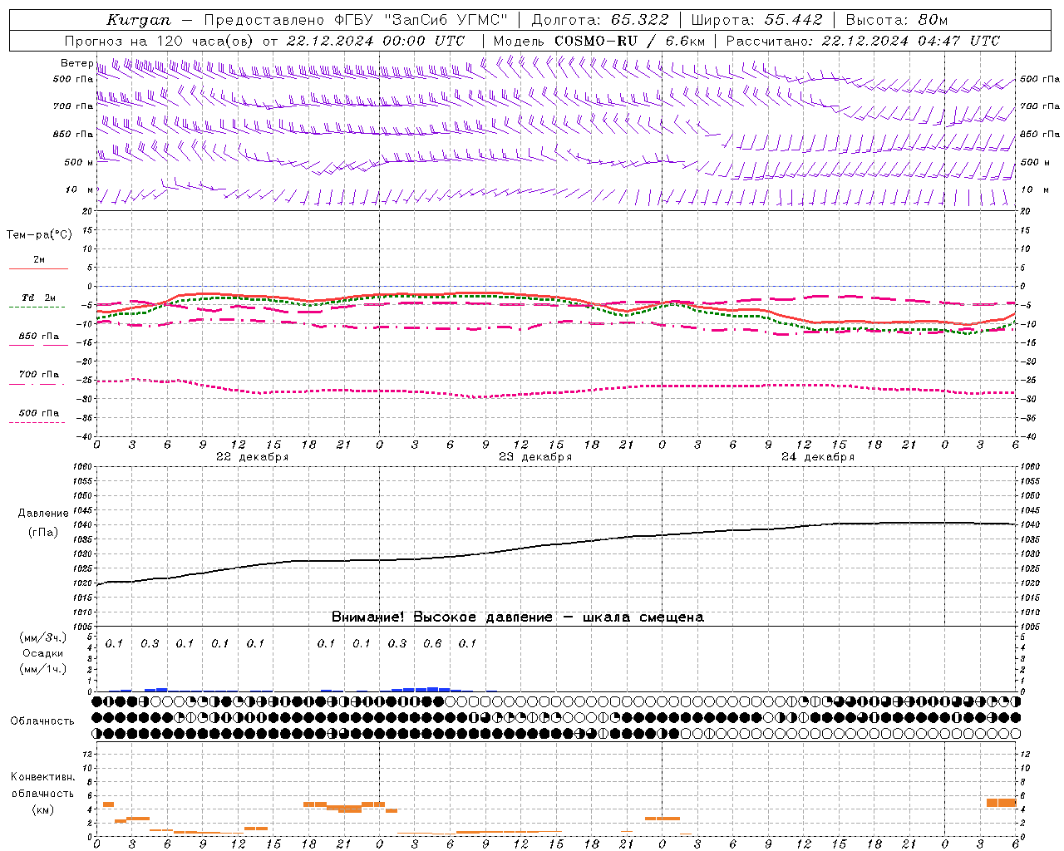
Task: Click the warning "Внимание! Высокое давление — шкала смещена"
Action: 517,617
